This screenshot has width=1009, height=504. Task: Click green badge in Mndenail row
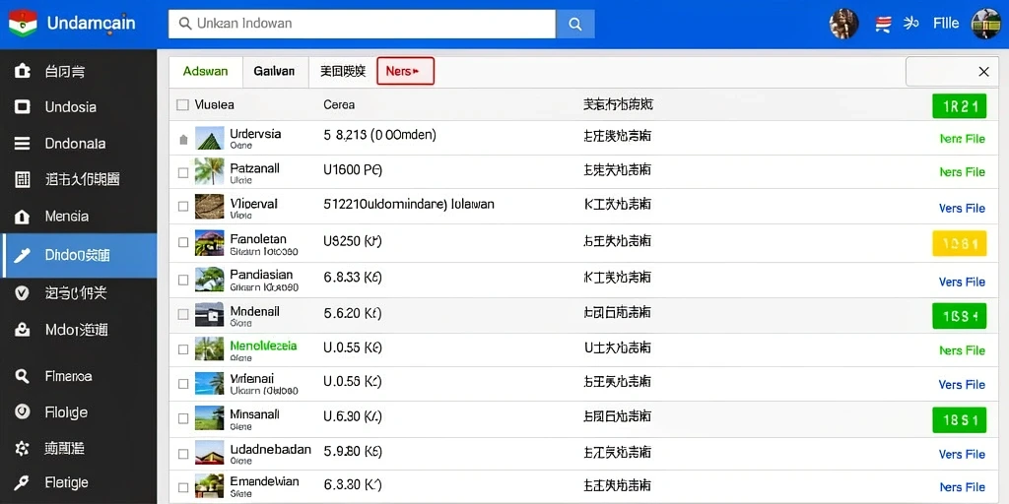[x=959, y=316]
